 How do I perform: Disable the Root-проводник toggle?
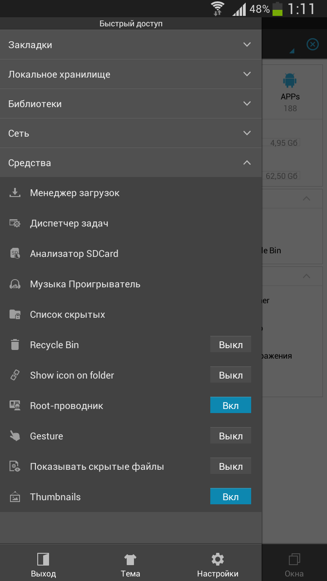[230, 406]
